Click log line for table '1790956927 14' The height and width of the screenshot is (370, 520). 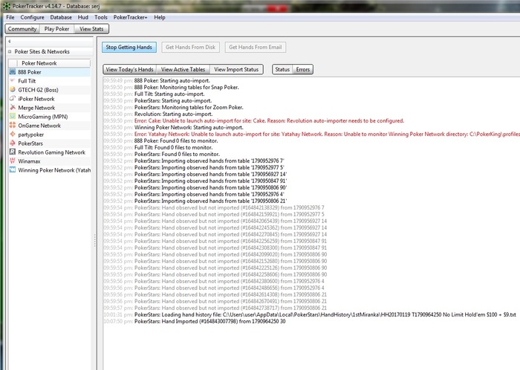coord(195,174)
